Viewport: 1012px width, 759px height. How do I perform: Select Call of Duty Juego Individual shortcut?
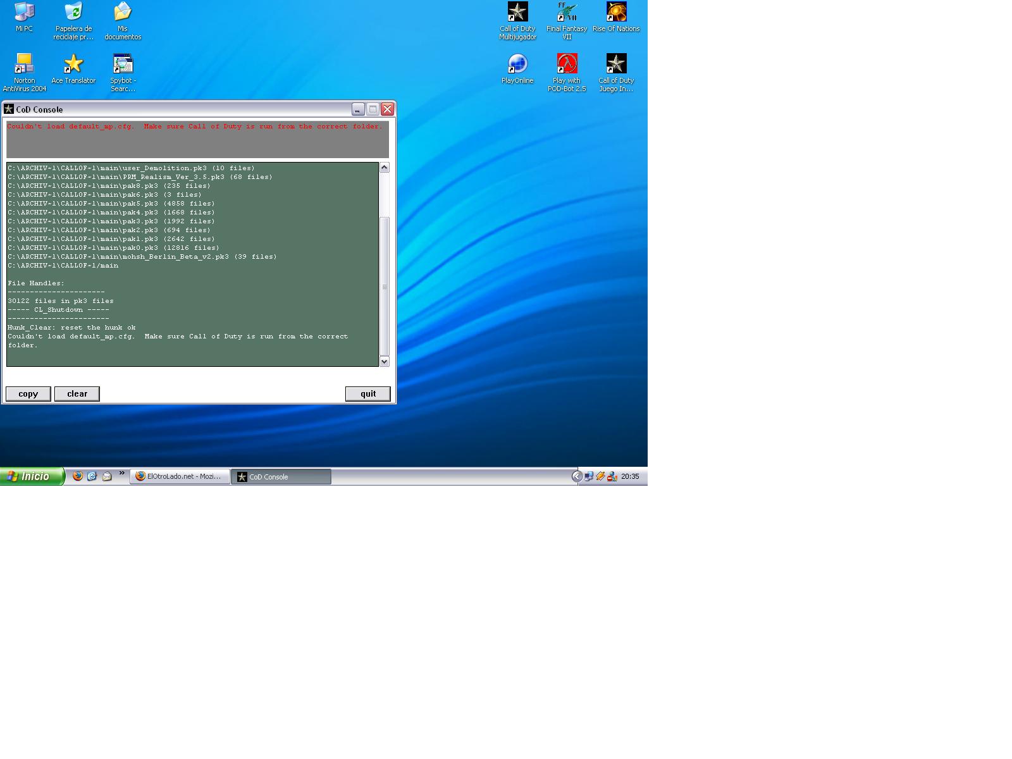click(x=616, y=73)
